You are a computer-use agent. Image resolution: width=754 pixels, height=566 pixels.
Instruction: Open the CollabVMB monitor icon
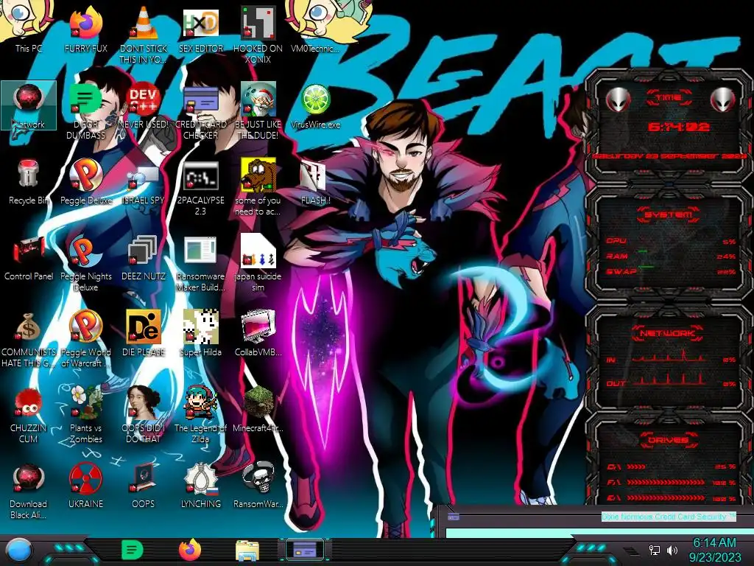coord(258,333)
